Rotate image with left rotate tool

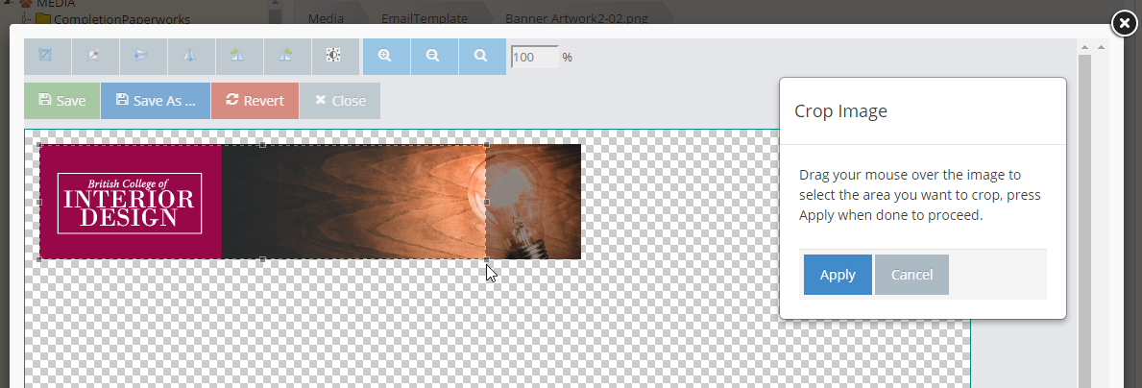pos(239,56)
